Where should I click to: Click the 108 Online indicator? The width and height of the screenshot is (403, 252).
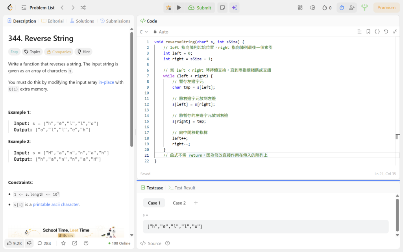[x=119, y=243]
